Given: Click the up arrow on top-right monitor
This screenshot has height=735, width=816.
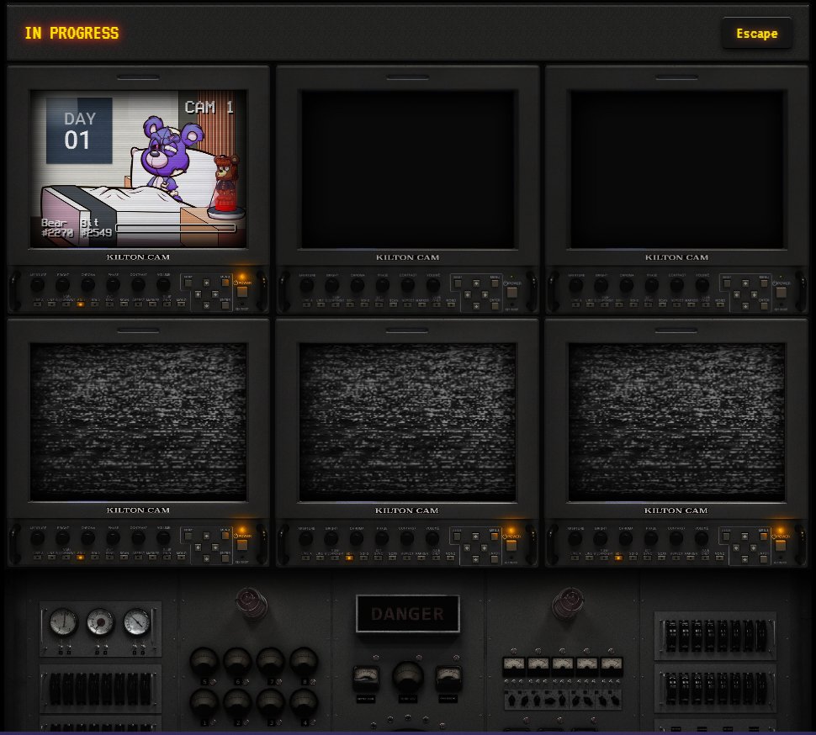Looking at the screenshot, I should [x=745, y=283].
